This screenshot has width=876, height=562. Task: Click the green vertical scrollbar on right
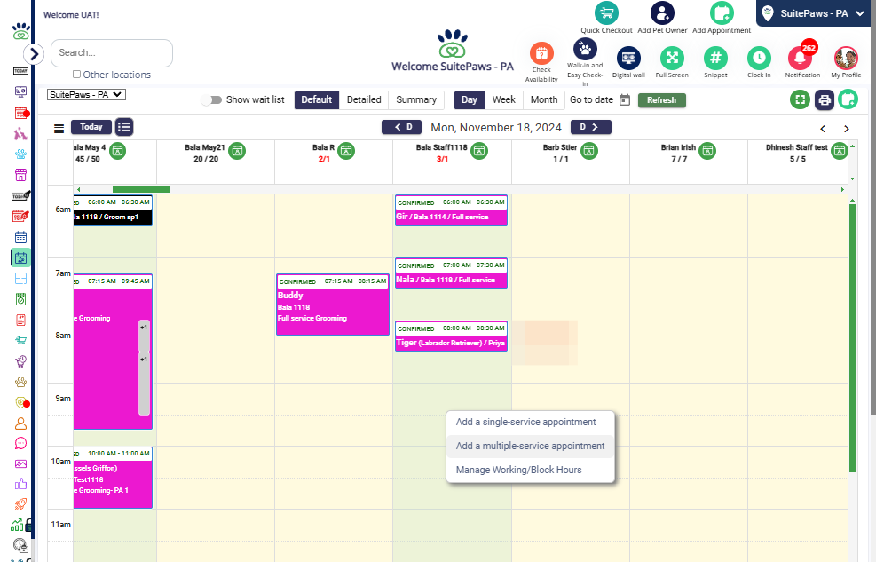pos(853,338)
